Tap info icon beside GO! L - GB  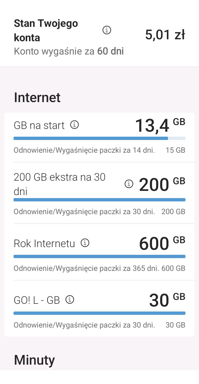click(x=70, y=300)
